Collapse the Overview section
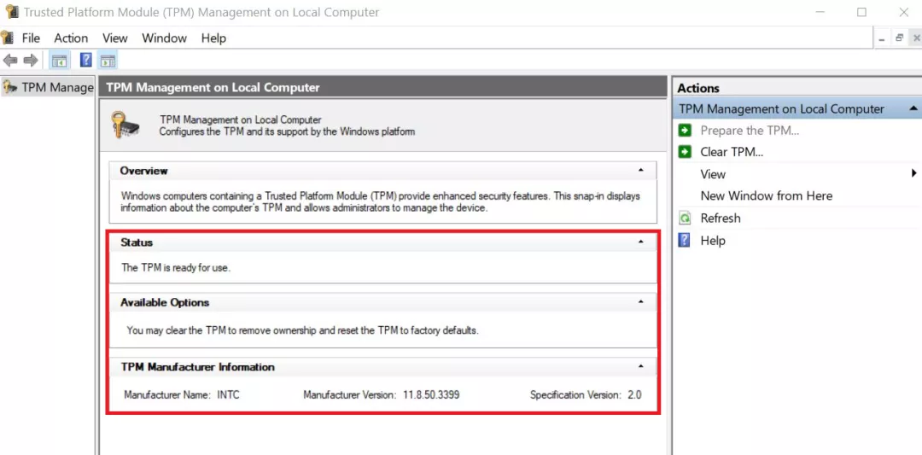 641,171
